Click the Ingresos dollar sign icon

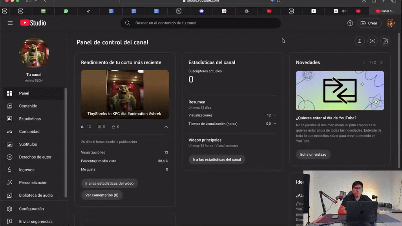coord(9,169)
